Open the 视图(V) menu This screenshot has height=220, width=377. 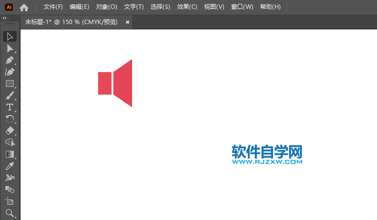coord(214,7)
